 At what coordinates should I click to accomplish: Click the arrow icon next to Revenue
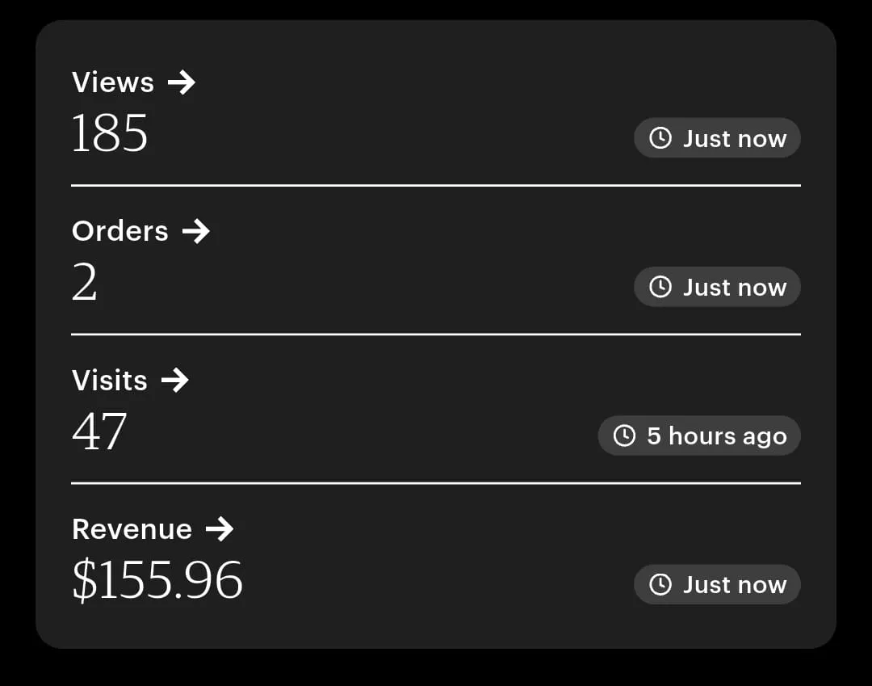pos(219,529)
